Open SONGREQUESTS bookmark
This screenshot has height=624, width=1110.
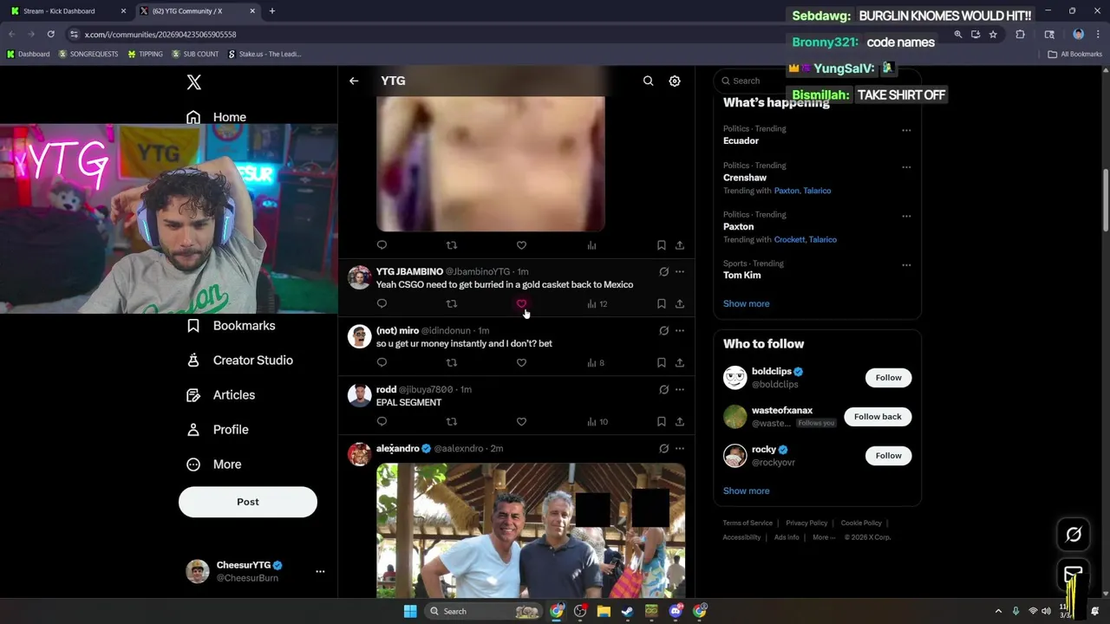88,54
